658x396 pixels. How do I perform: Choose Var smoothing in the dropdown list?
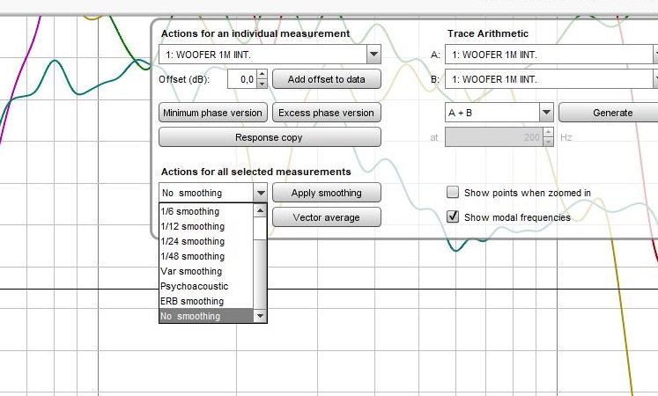coord(190,271)
